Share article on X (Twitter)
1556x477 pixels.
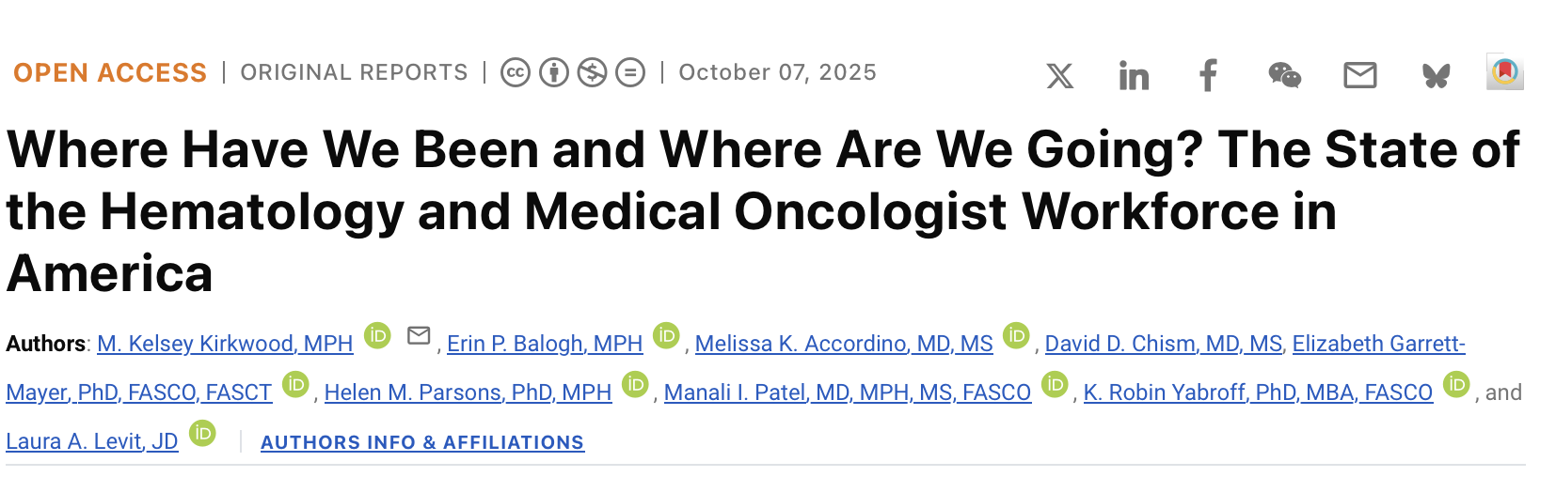tap(1059, 75)
